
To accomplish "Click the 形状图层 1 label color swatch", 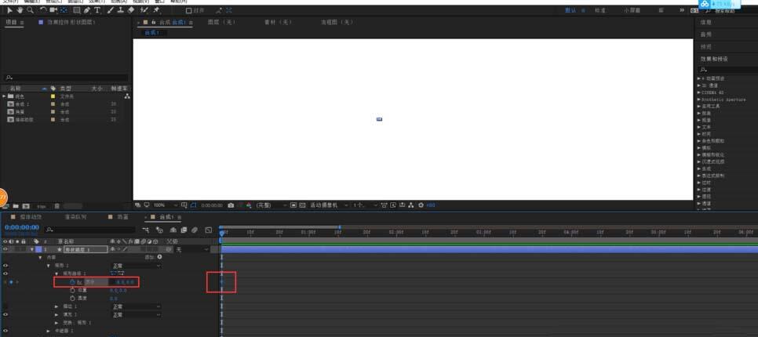I will coord(38,249).
